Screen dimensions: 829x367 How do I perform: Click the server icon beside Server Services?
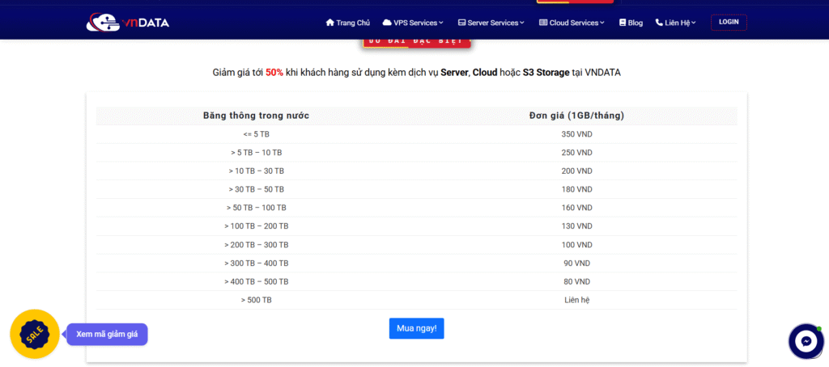coord(461,23)
